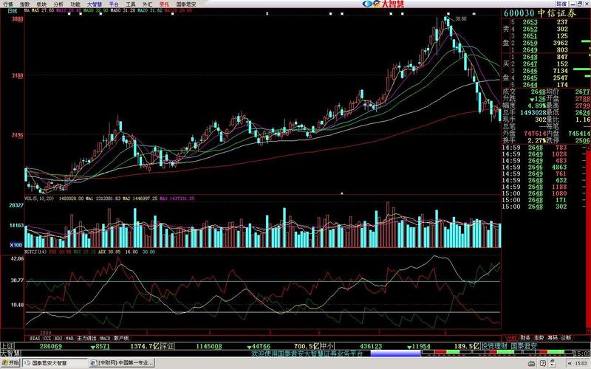
Task: Select the BIAS indicator tab
Action: tap(34, 337)
